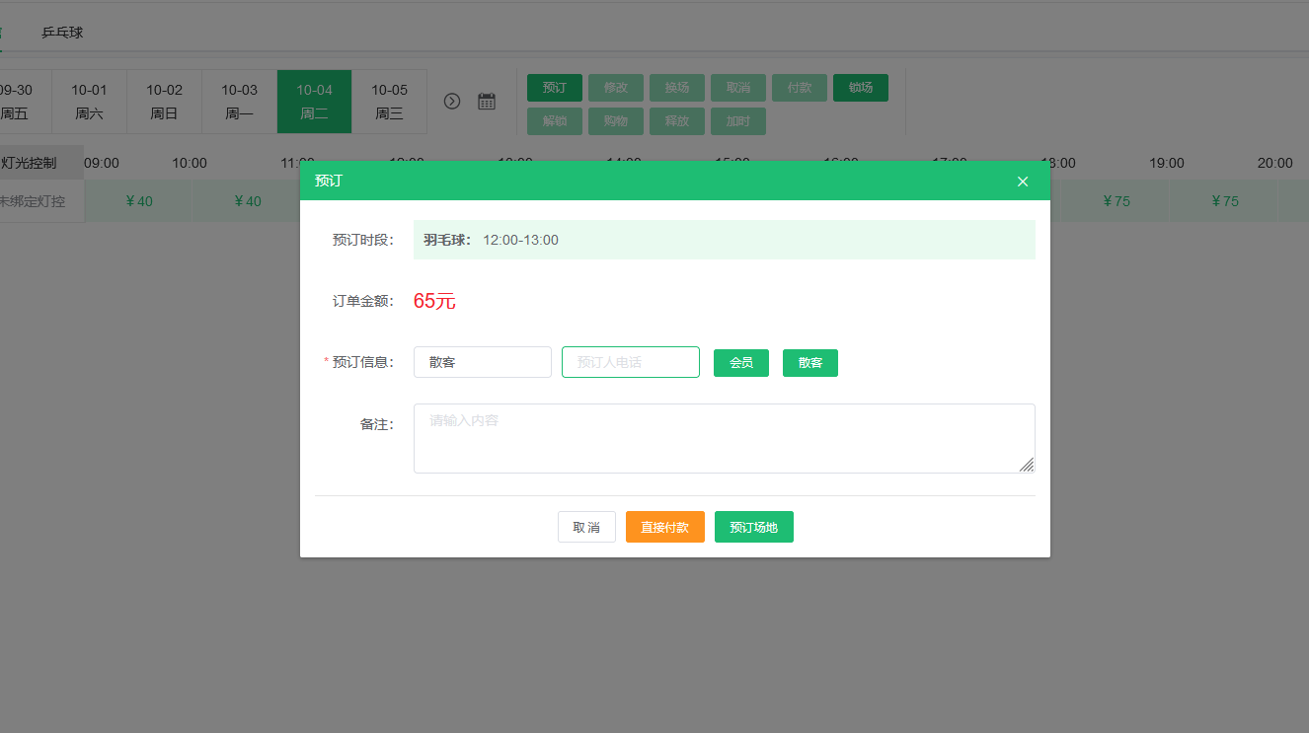Image resolution: width=1309 pixels, height=733 pixels.
Task: Select 会员 as the booking customer type
Action: point(740,363)
